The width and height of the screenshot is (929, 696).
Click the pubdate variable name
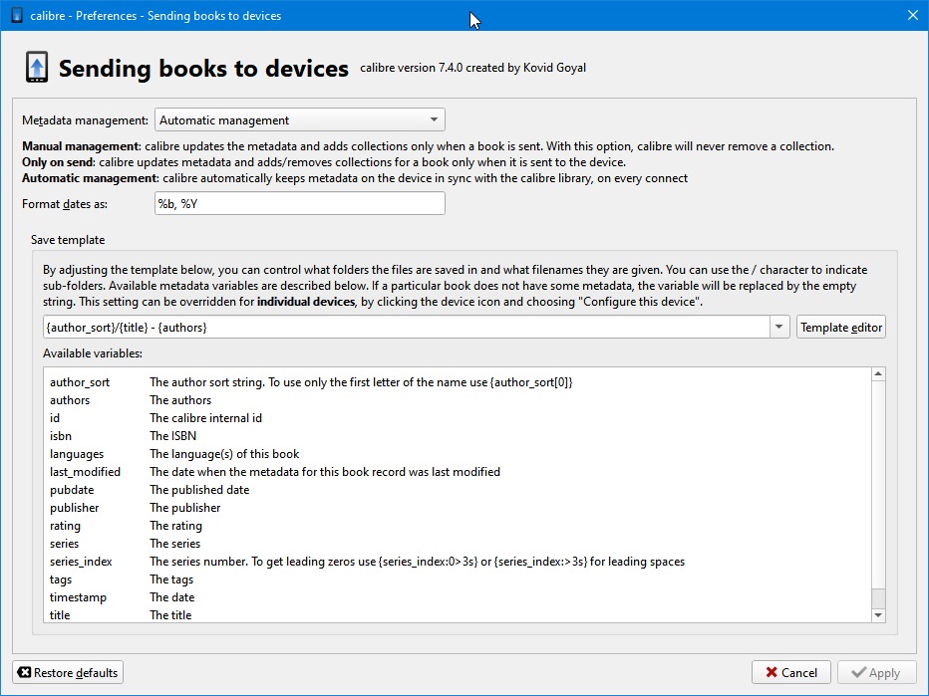coord(72,490)
